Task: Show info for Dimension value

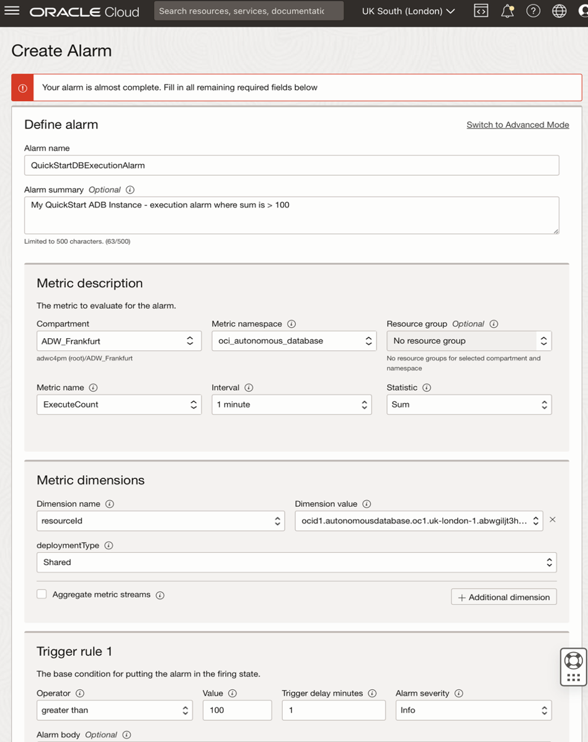Action: [x=367, y=504]
